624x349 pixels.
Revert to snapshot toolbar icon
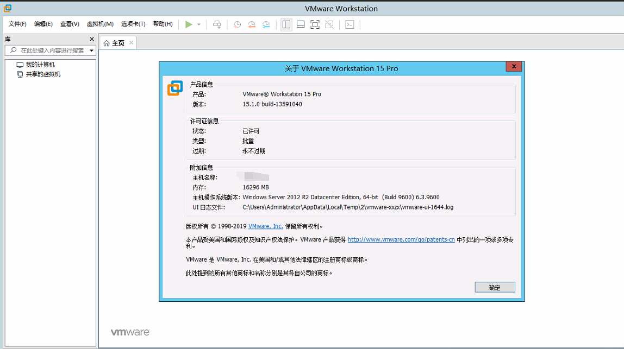coord(252,24)
